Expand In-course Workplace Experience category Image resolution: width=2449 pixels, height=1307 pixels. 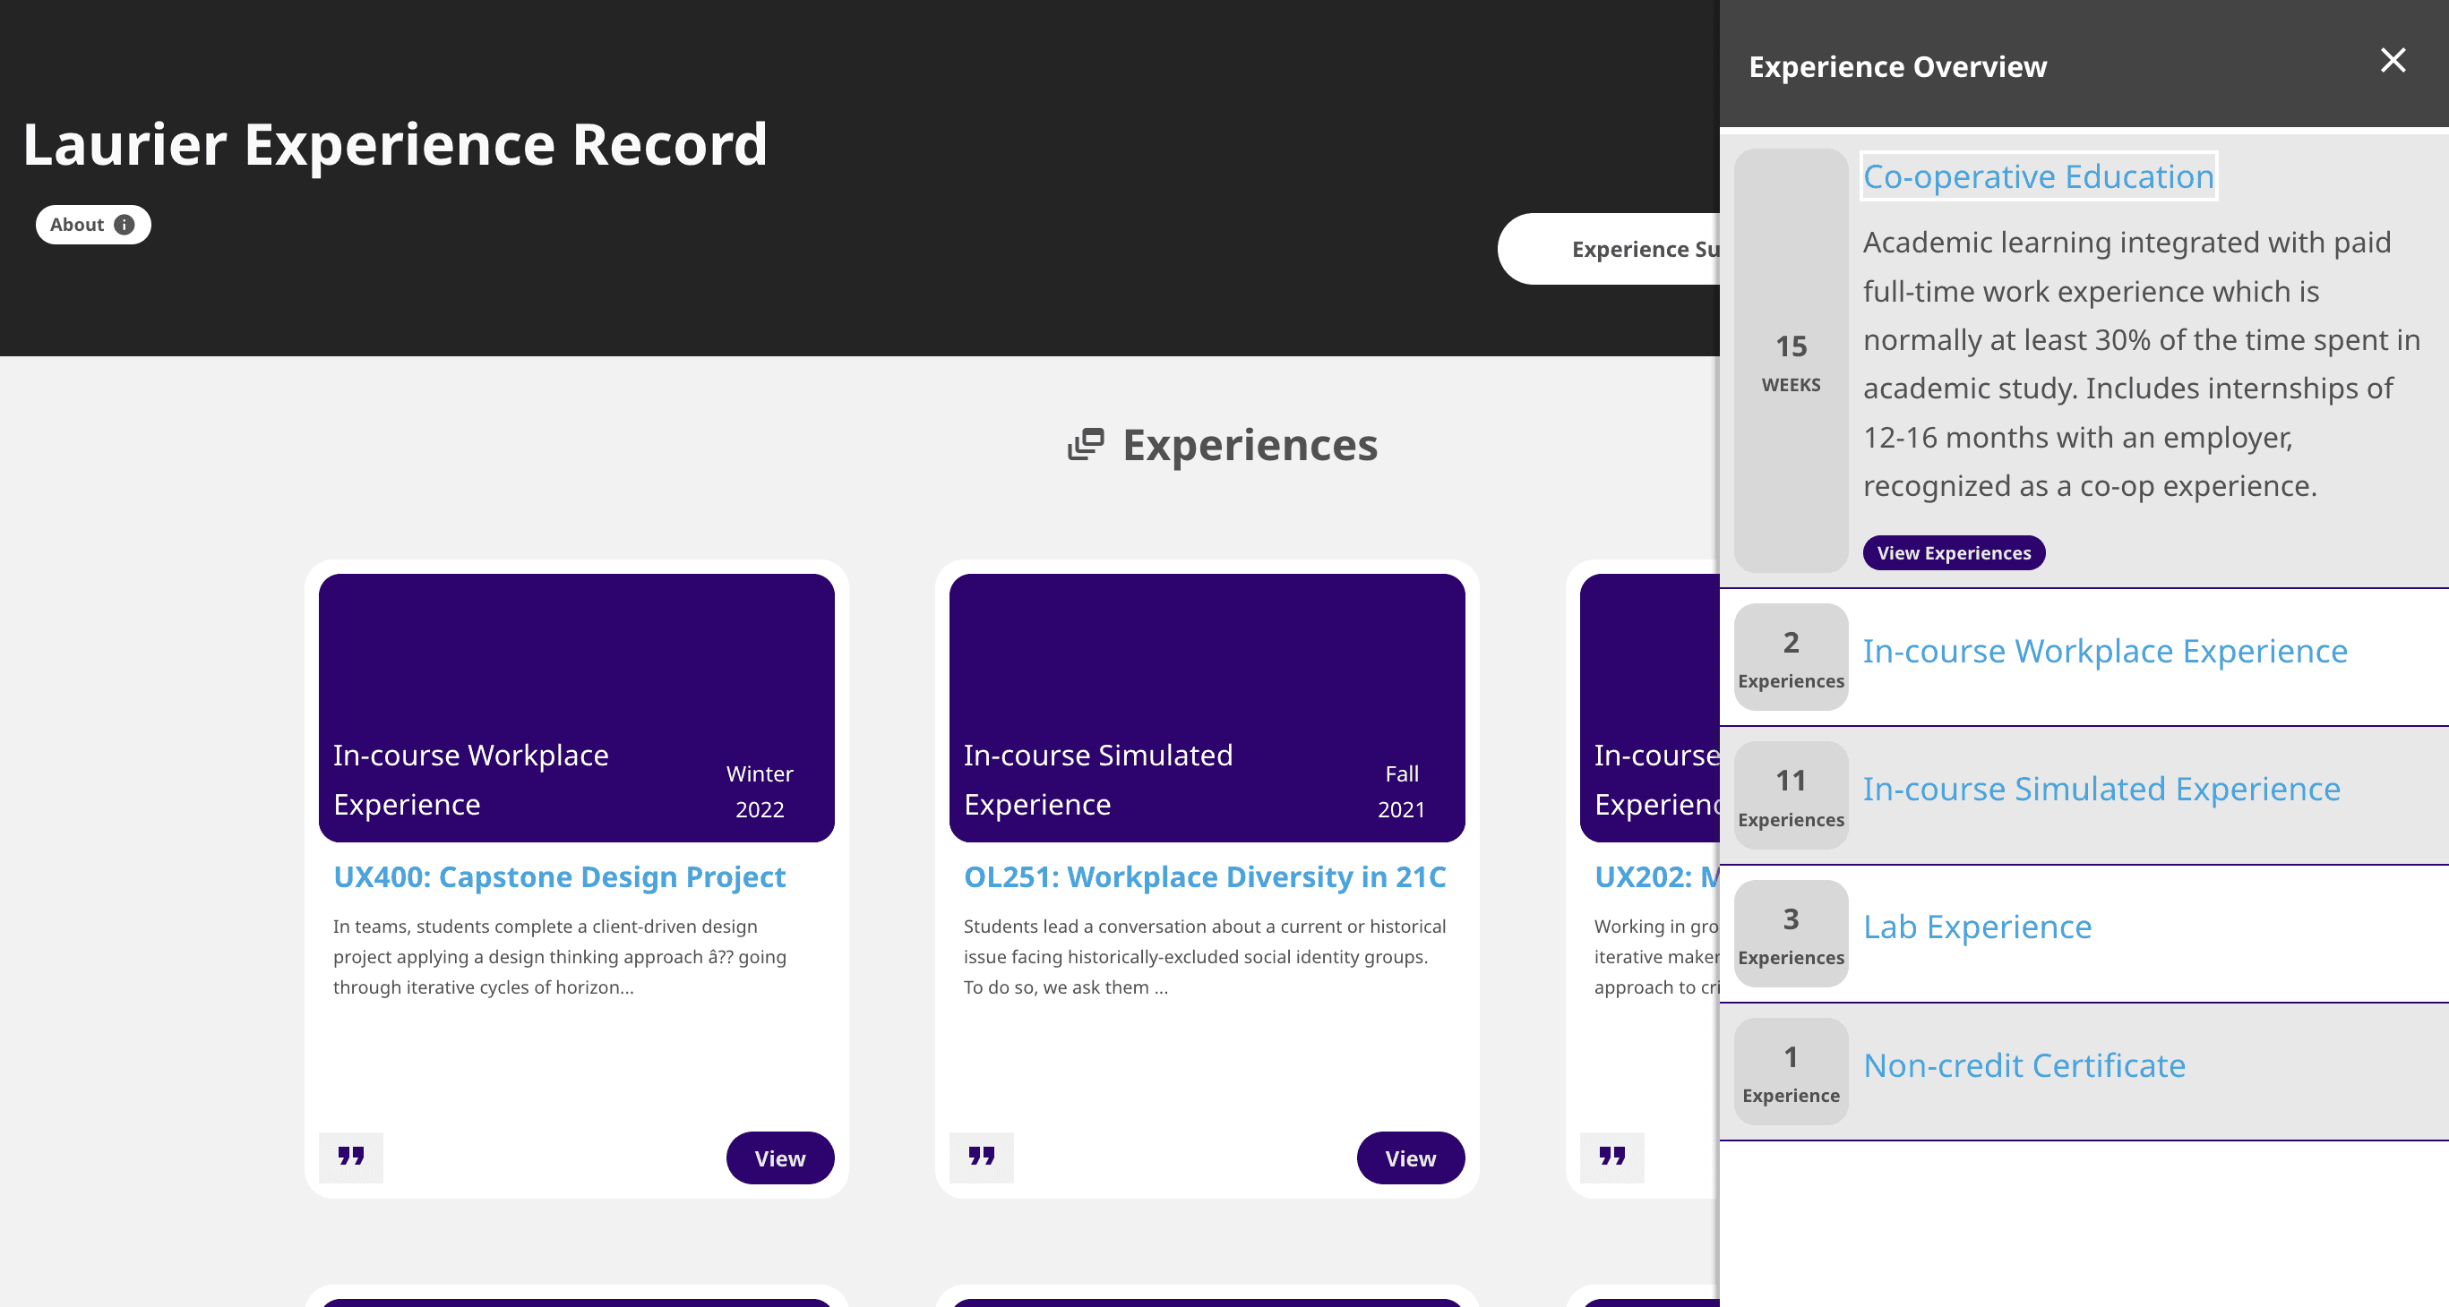tap(2104, 652)
